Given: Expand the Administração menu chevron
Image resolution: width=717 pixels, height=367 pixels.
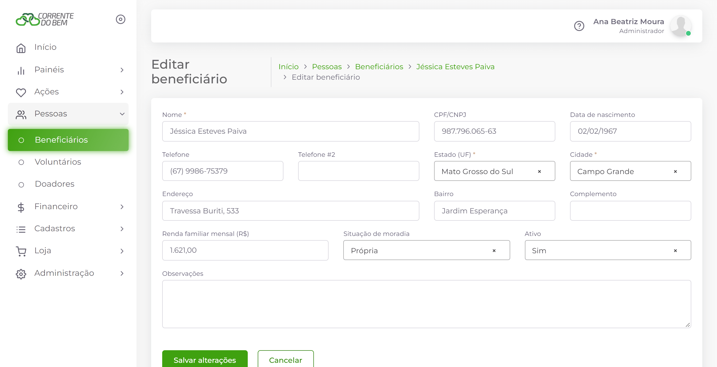Looking at the screenshot, I should (x=122, y=273).
